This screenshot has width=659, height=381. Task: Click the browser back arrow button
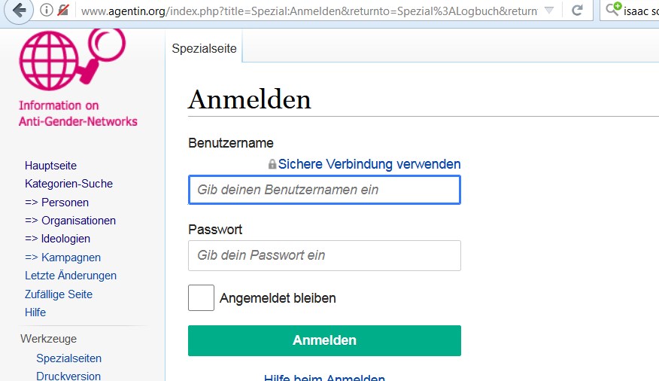[18, 10]
